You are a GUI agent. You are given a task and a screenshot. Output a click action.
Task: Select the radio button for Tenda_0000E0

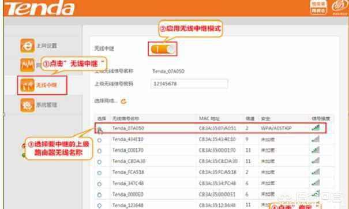pyautogui.click(x=99, y=195)
